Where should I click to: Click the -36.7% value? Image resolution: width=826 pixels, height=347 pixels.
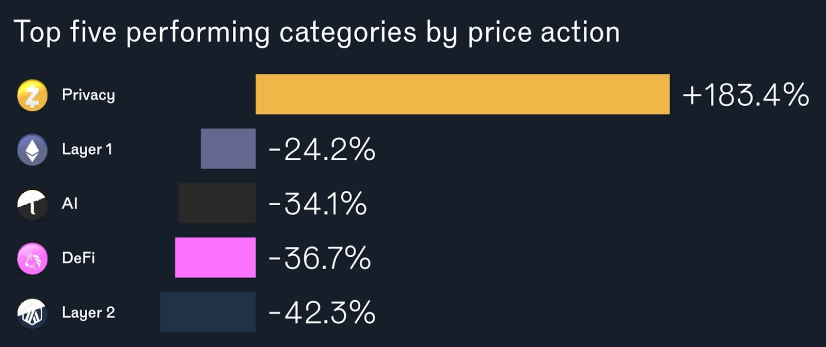[x=320, y=258]
